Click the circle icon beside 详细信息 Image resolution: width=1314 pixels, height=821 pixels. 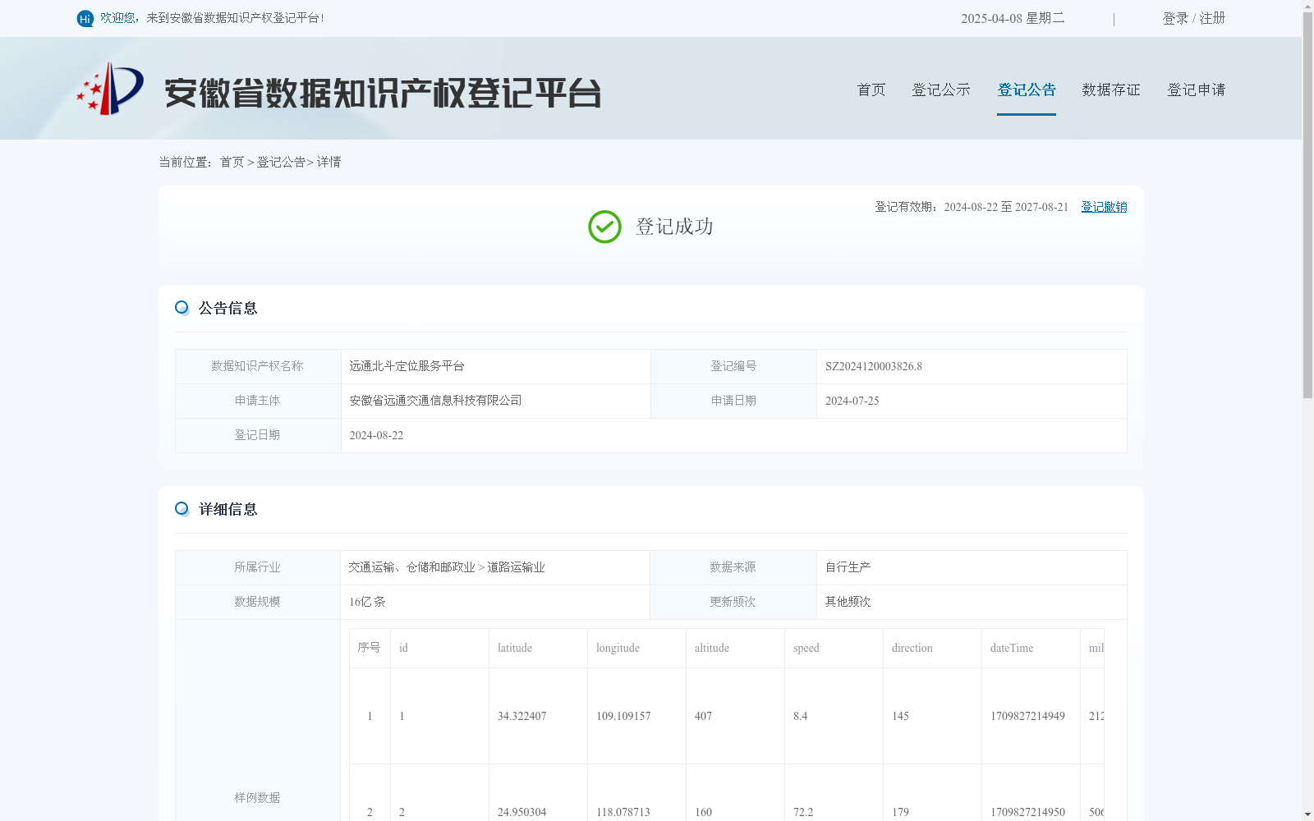[x=181, y=509]
